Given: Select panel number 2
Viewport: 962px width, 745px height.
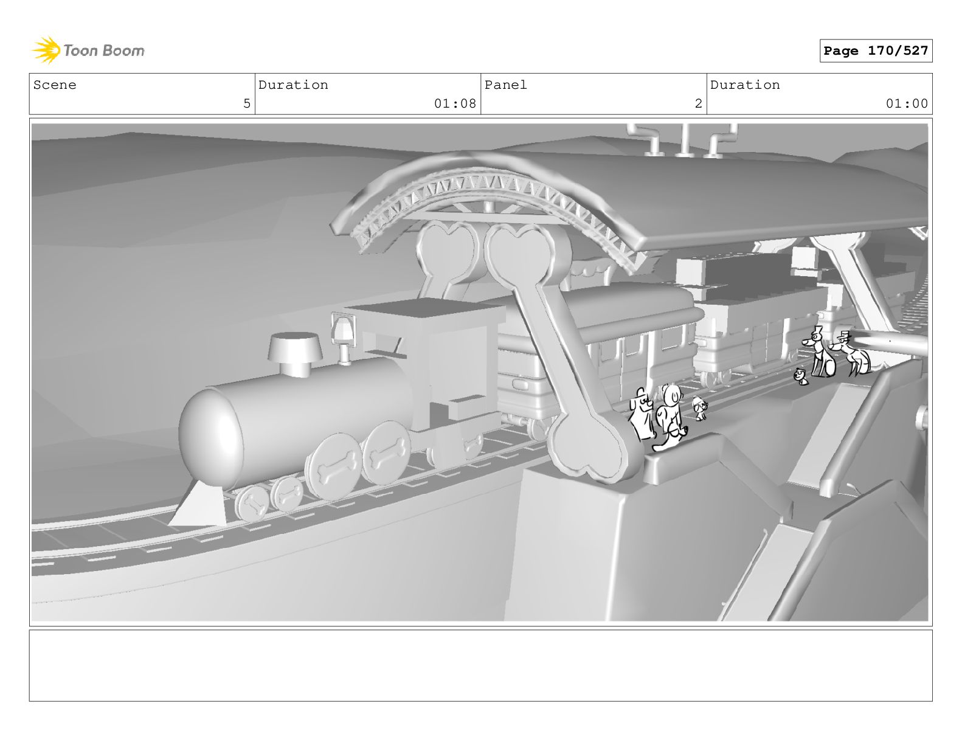Looking at the screenshot, I should click(x=699, y=103).
